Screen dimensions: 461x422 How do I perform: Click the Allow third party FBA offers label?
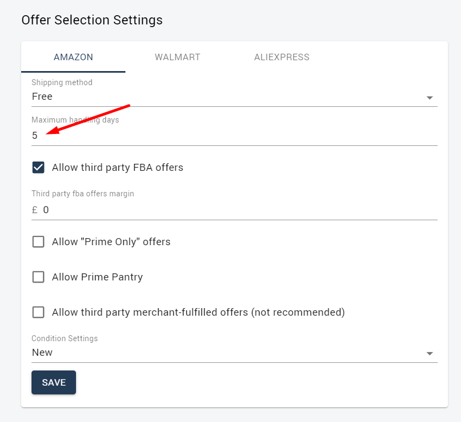coord(118,168)
